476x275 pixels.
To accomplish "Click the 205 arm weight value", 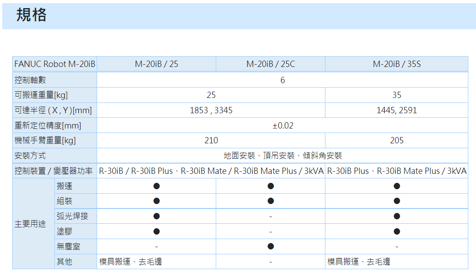I will [x=396, y=141].
